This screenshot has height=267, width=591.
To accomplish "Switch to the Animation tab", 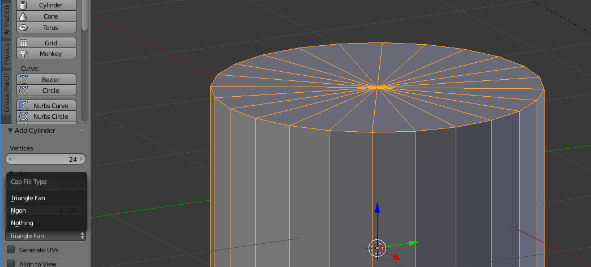I will (x=6, y=20).
